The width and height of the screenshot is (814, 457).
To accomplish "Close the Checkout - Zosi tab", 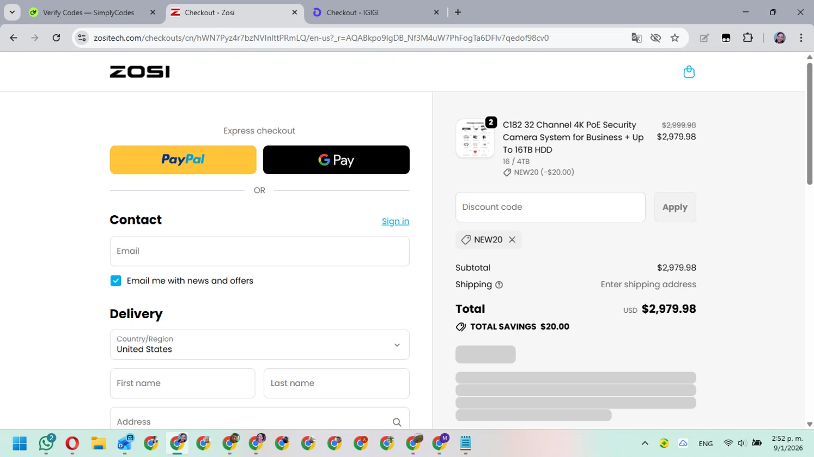I will tap(295, 12).
